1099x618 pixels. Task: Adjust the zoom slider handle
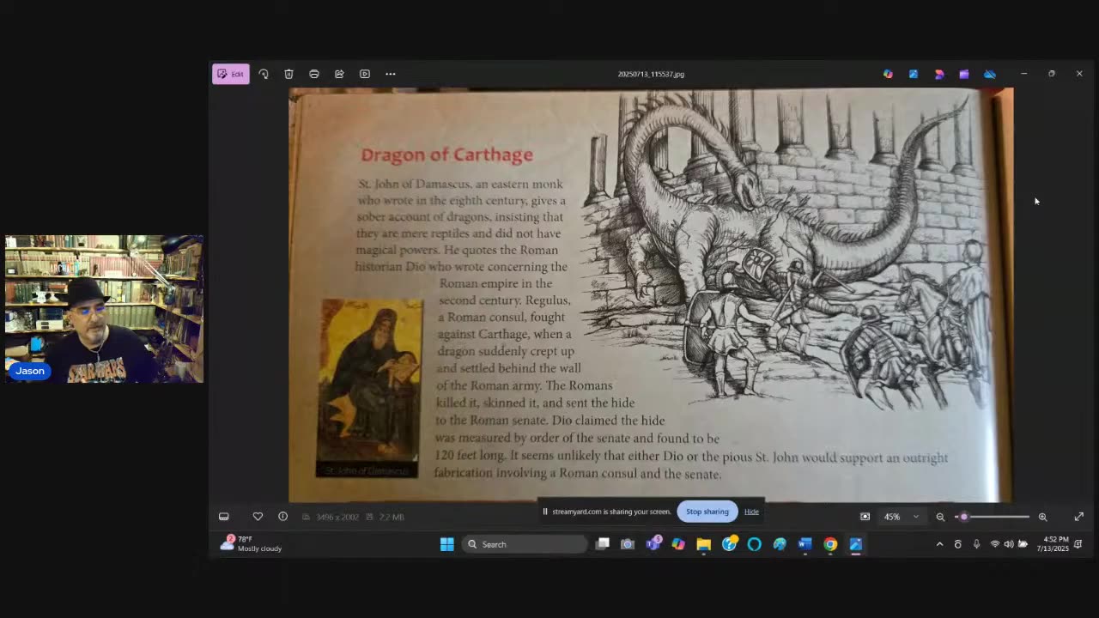pyautogui.click(x=963, y=517)
